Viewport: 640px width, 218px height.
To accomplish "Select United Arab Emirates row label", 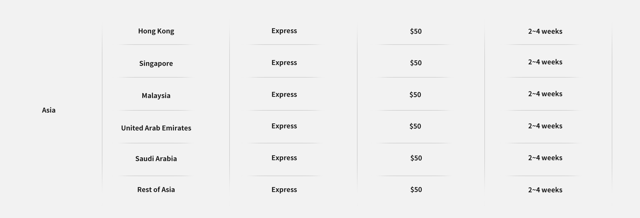I will (x=156, y=128).
